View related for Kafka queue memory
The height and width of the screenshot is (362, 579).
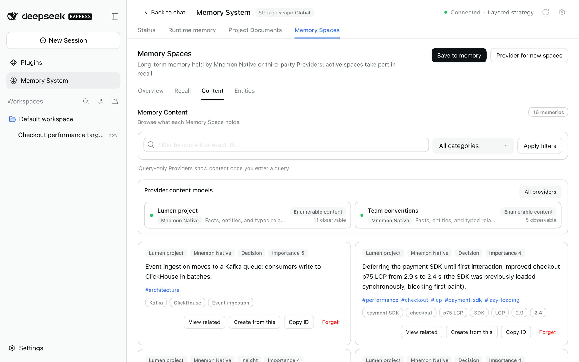[x=204, y=322]
